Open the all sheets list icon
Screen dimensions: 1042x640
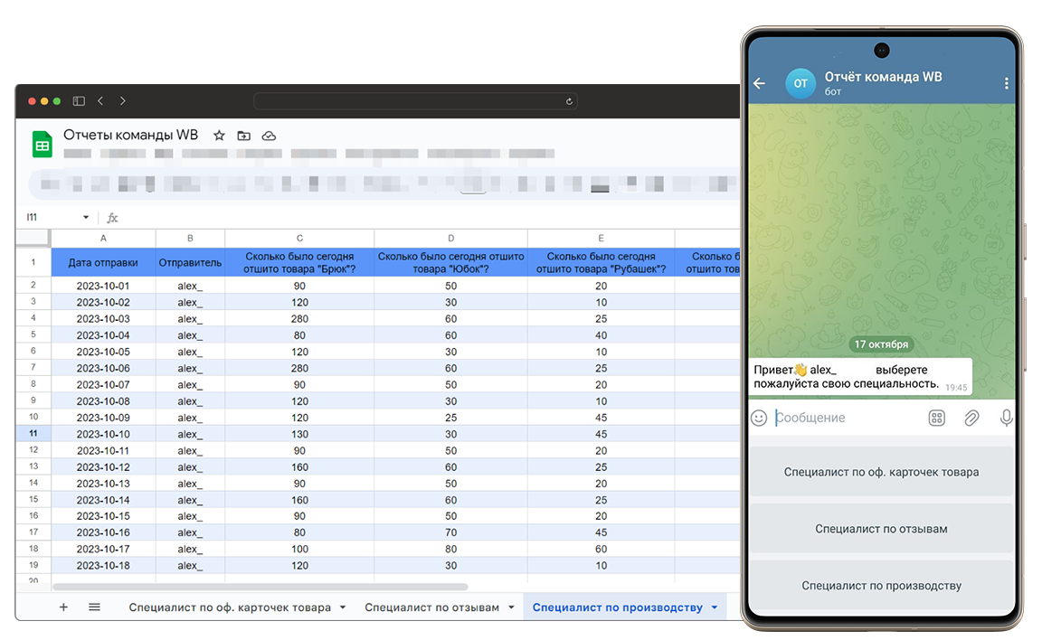tap(94, 607)
